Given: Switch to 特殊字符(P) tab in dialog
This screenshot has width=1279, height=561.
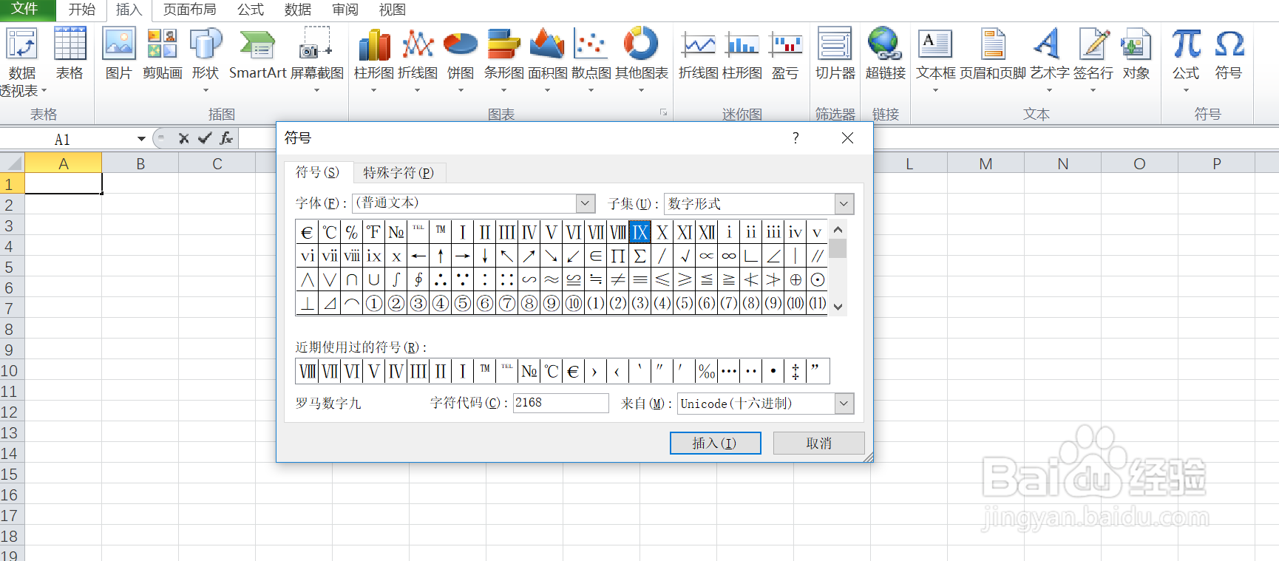Looking at the screenshot, I should (x=399, y=172).
